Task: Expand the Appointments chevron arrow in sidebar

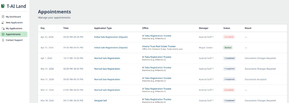Action: coord(25,34)
